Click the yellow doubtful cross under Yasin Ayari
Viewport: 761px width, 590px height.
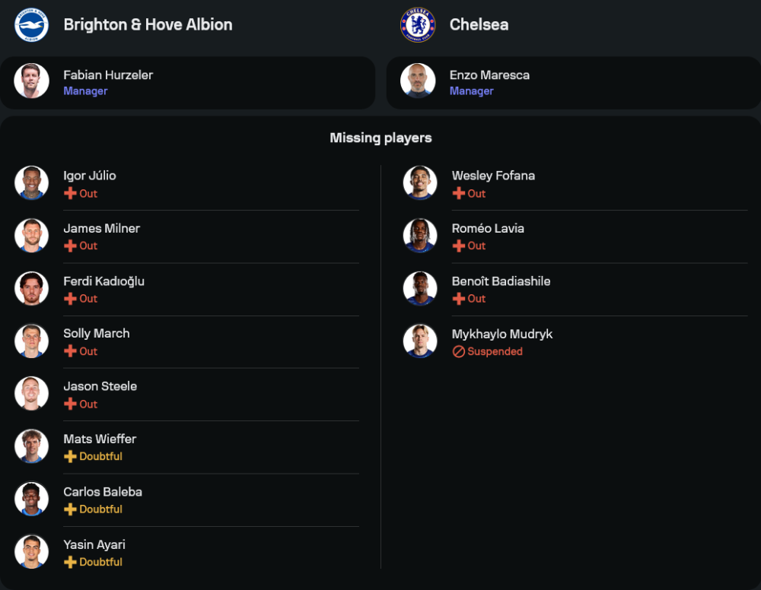pos(70,563)
